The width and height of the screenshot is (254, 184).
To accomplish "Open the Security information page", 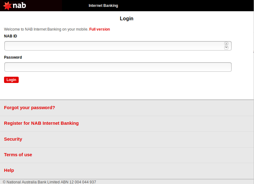I will [x=13, y=139].
